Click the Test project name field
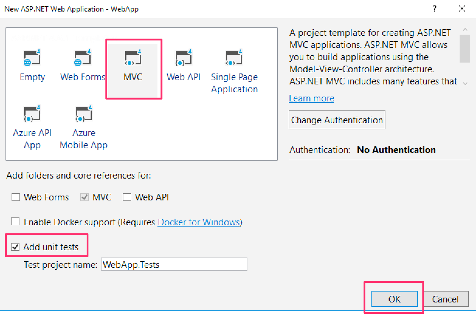This screenshot has height=314, width=476. click(174, 264)
